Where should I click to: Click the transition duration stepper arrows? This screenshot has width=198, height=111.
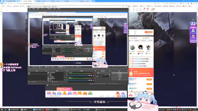[x=110, y=76]
